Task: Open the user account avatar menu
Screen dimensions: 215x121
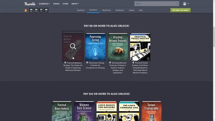Action: click(x=184, y=4)
